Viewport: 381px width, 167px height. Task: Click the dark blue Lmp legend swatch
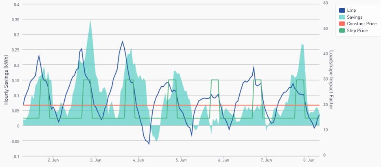coord(342,11)
